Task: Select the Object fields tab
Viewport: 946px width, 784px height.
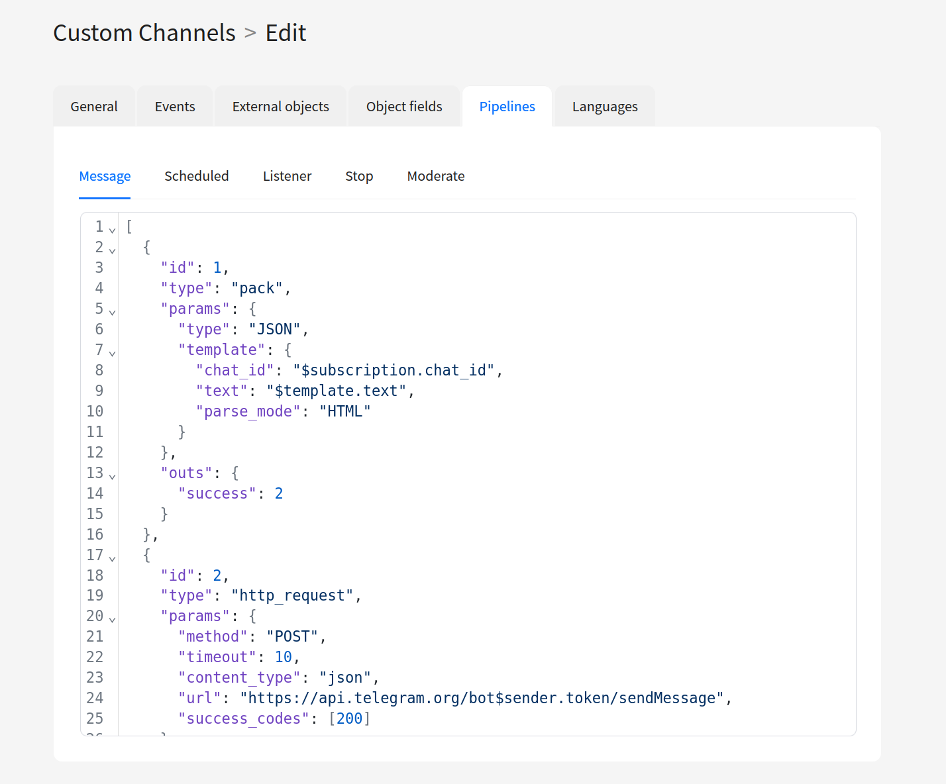Action: (404, 107)
